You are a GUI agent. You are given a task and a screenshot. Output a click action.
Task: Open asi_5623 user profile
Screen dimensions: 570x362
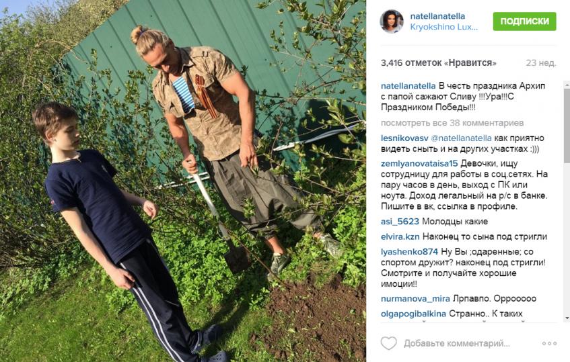pos(400,222)
